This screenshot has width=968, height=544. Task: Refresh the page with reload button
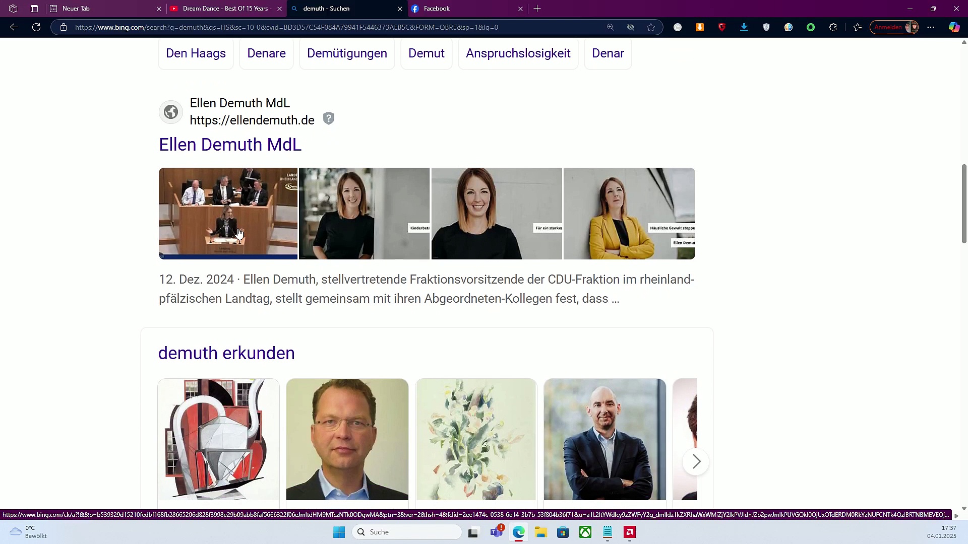pyautogui.click(x=36, y=27)
